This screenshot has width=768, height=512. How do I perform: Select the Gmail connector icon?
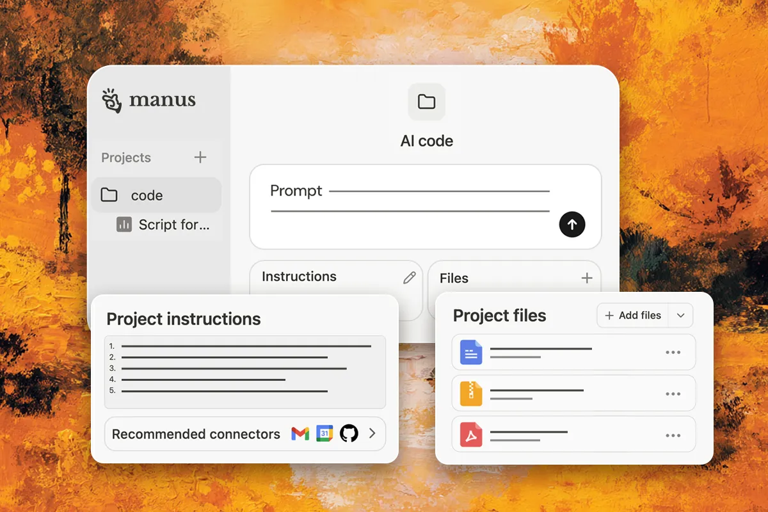300,434
